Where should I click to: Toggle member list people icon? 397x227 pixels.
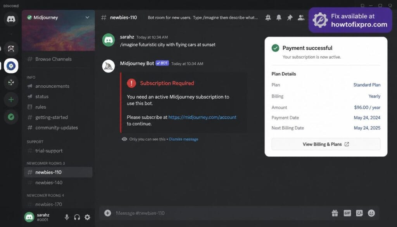[301, 17]
